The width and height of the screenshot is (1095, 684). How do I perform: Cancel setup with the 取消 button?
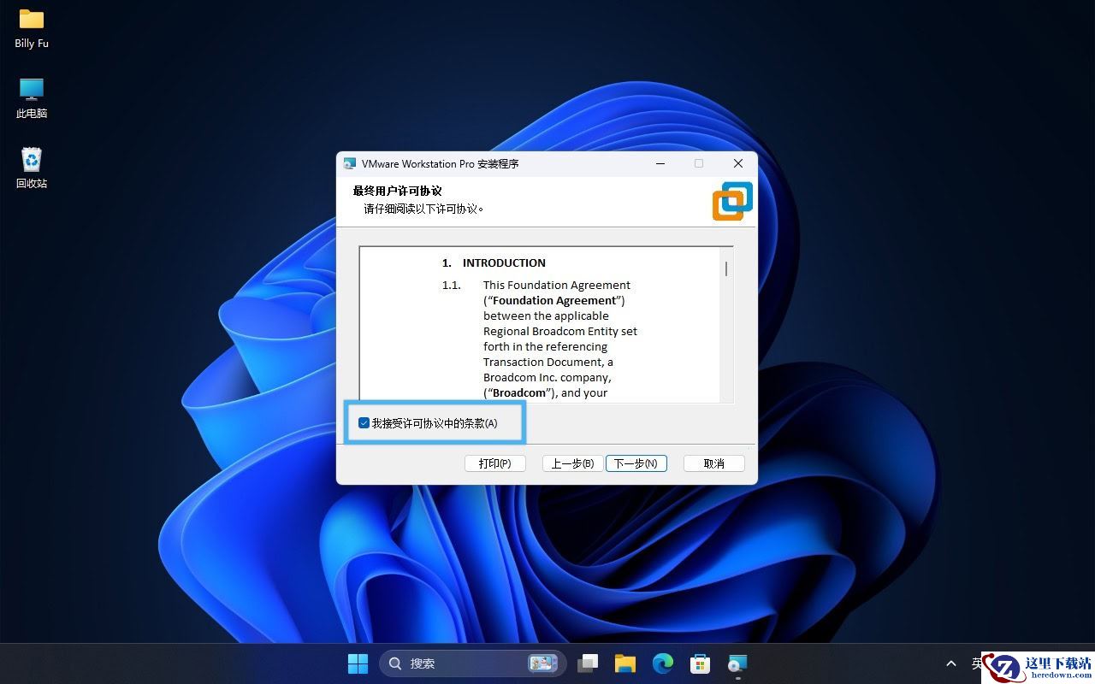713,463
